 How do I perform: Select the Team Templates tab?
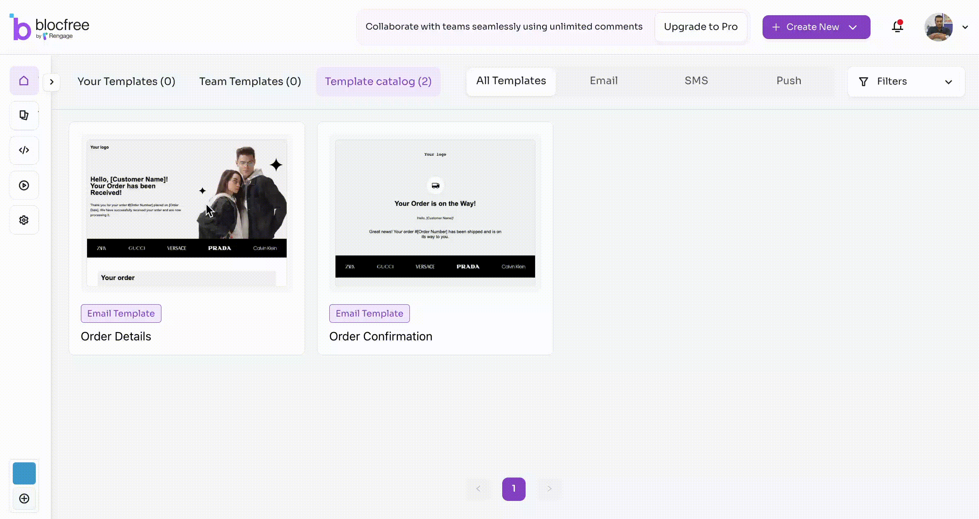(x=250, y=81)
